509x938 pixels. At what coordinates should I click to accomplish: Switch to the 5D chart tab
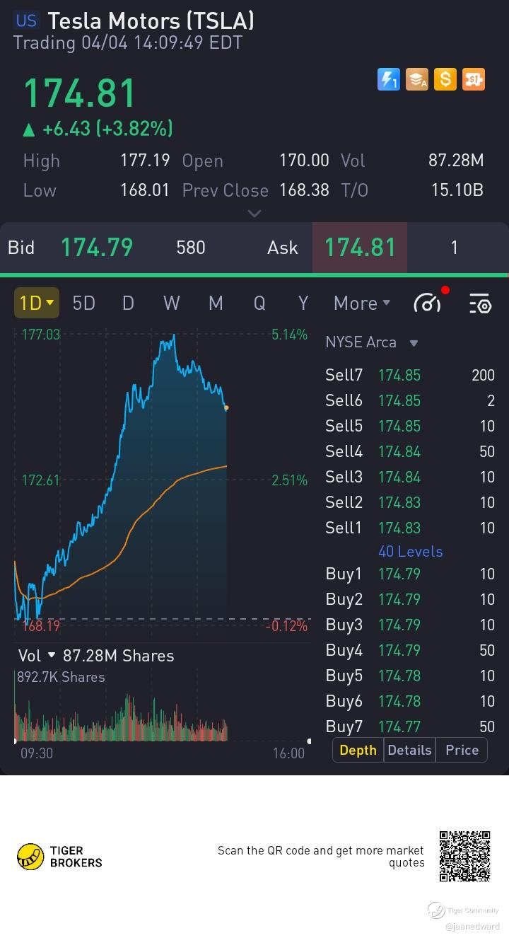click(83, 303)
